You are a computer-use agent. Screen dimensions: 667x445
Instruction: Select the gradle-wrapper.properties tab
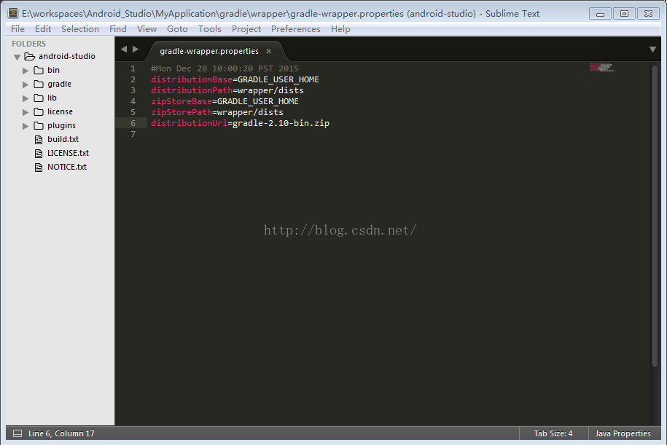209,51
